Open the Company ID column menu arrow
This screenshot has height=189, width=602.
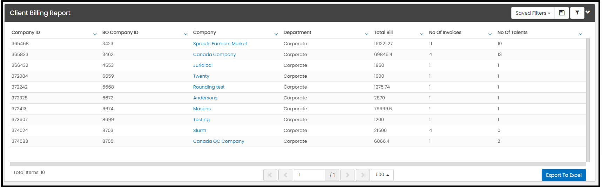(95, 34)
